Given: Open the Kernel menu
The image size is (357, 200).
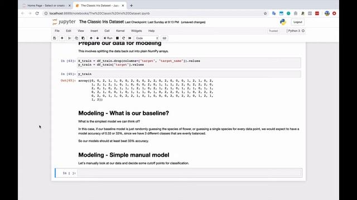Looking at the screenshot, I should (120, 31).
